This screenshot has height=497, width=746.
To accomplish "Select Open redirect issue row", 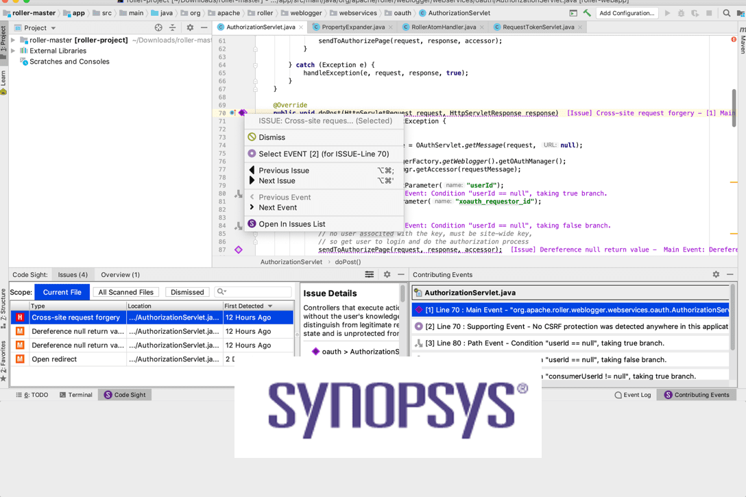I will tap(152, 359).
